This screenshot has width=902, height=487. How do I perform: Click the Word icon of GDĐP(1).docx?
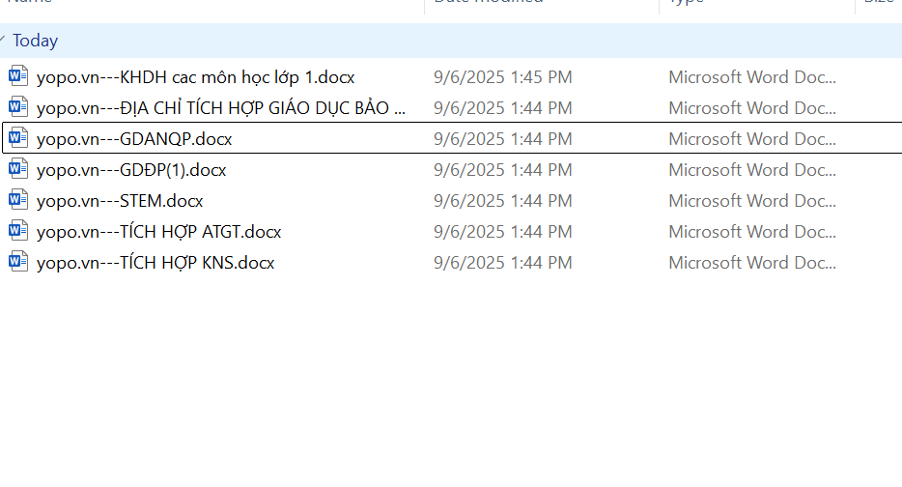tap(18, 169)
